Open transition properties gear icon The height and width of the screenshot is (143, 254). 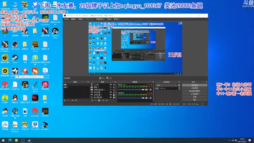tap(179, 85)
